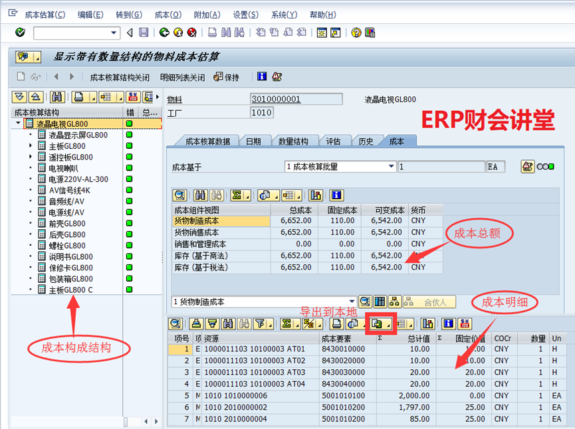Open the 成本估算 menu
Image resolution: width=575 pixels, height=429 pixels.
tap(45, 15)
